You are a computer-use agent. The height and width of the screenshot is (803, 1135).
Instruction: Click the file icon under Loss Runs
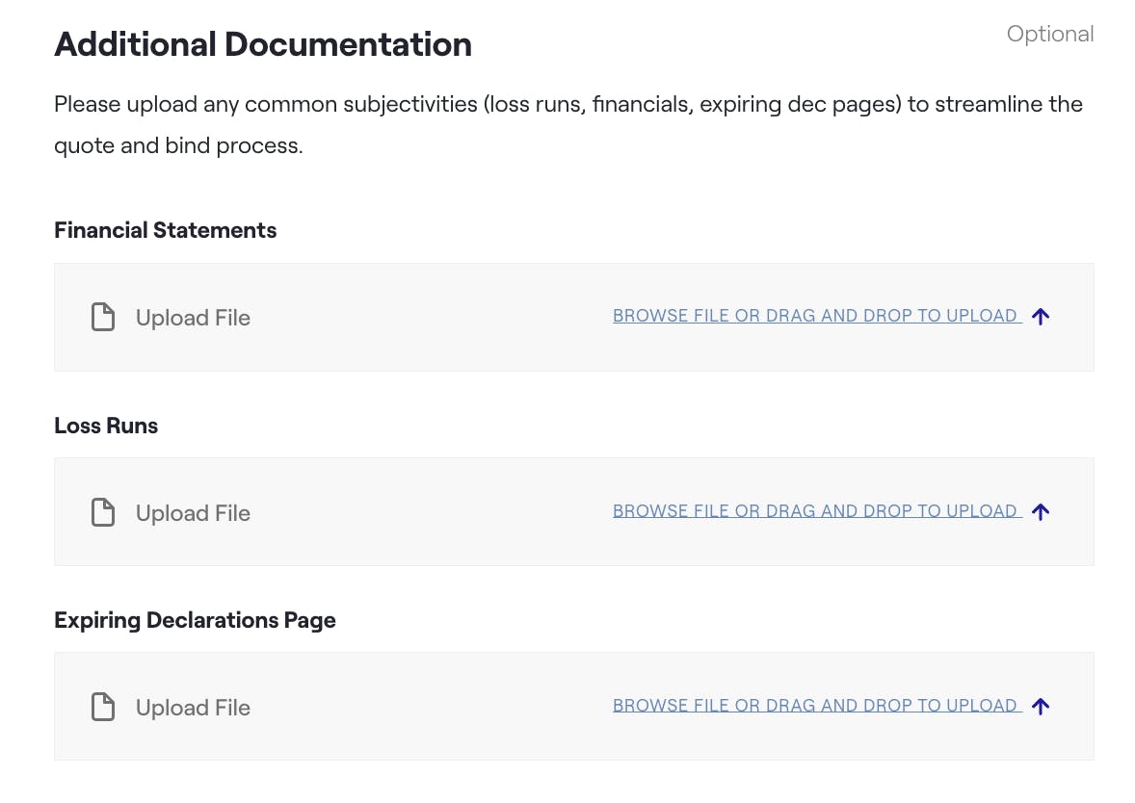pos(103,512)
